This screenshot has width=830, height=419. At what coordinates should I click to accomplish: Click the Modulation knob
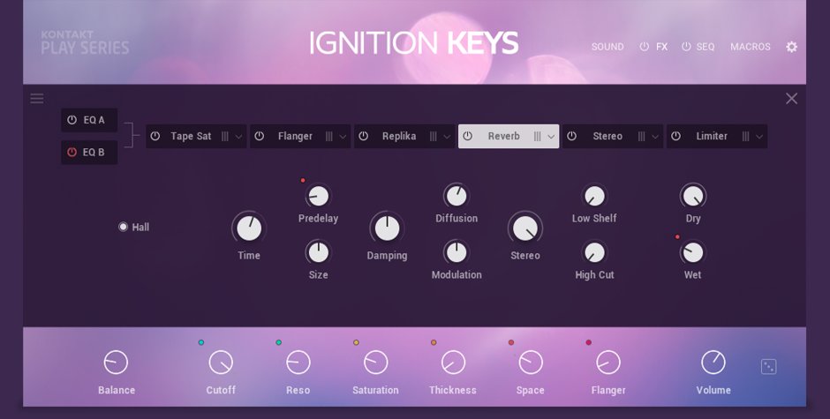pyautogui.click(x=456, y=252)
